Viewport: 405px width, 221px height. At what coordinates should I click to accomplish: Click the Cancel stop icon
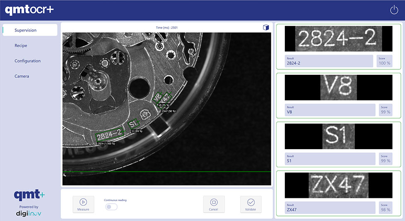tap(214, 202)
